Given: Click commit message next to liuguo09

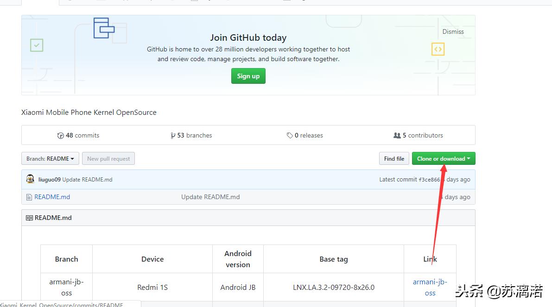Looking at the screenshot, I should click(x=88, y=180).
